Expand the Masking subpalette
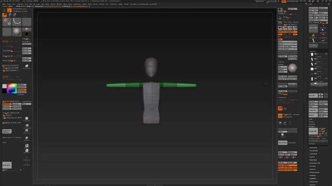332x186 pixels. (312, 176)
